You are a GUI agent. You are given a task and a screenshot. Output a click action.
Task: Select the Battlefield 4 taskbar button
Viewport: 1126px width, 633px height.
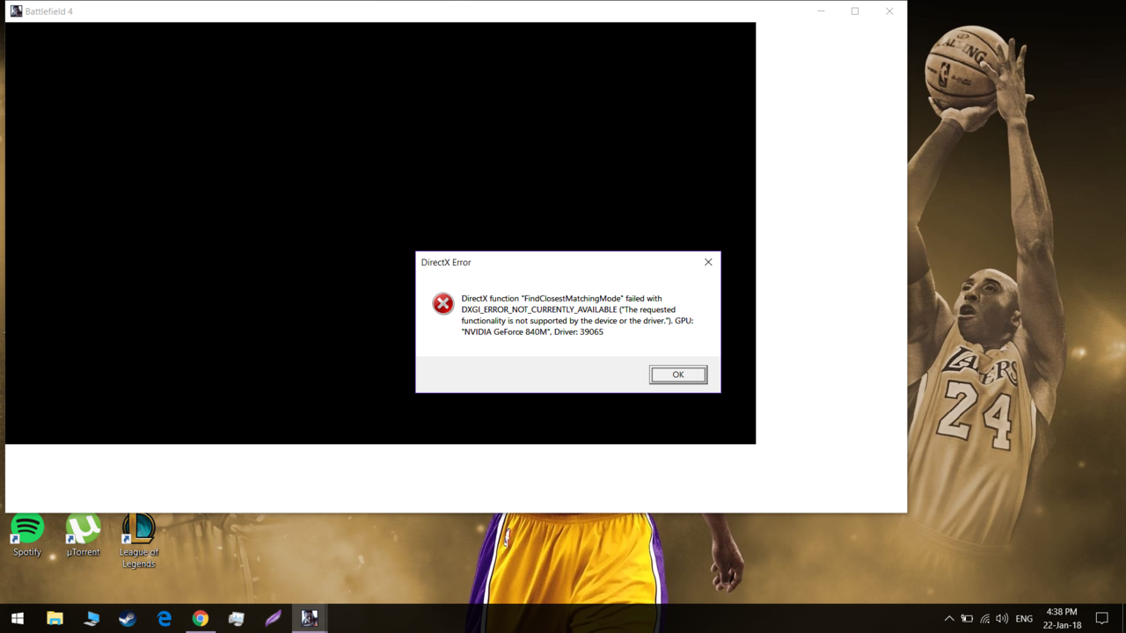310,618
